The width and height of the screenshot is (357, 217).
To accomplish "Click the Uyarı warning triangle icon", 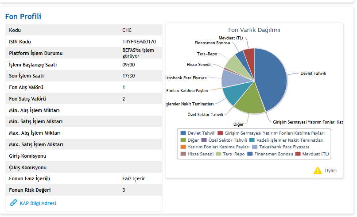I will 318,170.
